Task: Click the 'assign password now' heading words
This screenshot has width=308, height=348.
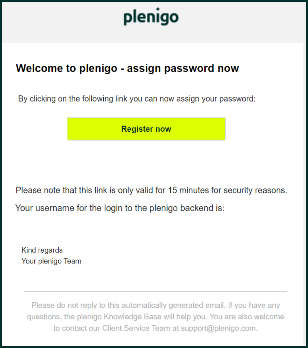Action: coord(183,68)
